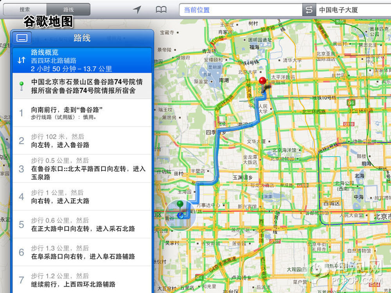Select step 3 进入玉泉路

(82, 169)
